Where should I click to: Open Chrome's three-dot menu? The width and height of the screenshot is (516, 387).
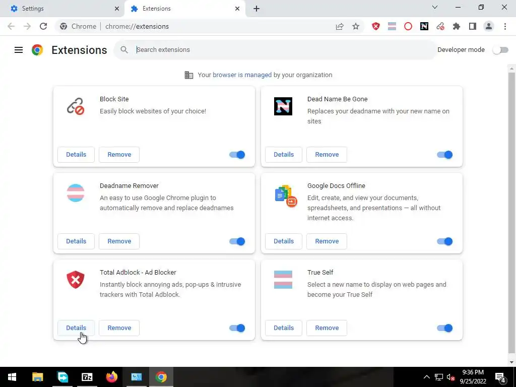click(505, 26)
